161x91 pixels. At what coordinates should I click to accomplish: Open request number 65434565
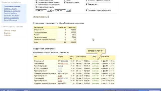[x=64, y=78]
